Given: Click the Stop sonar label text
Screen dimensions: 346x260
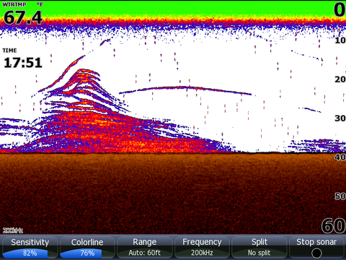Looking at the screenshot, I should [316, 242].
